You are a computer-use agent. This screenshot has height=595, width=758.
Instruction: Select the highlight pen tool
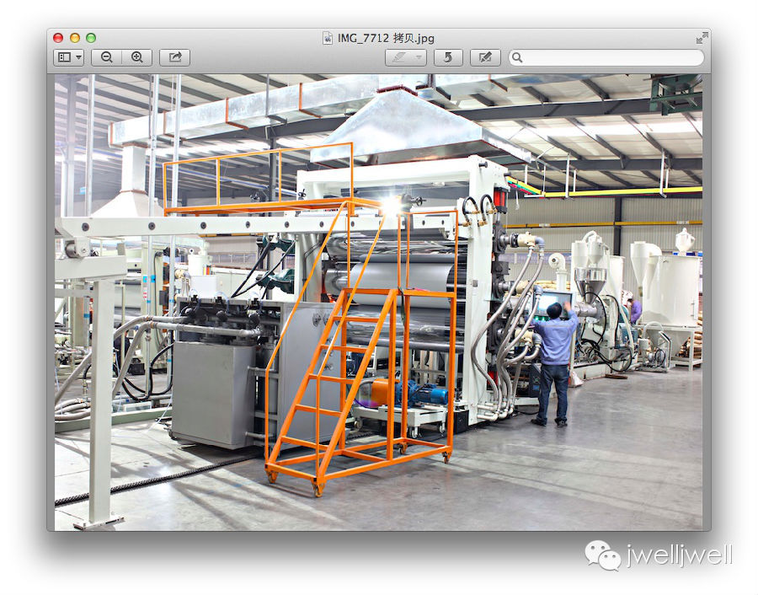tap(398, 57)
